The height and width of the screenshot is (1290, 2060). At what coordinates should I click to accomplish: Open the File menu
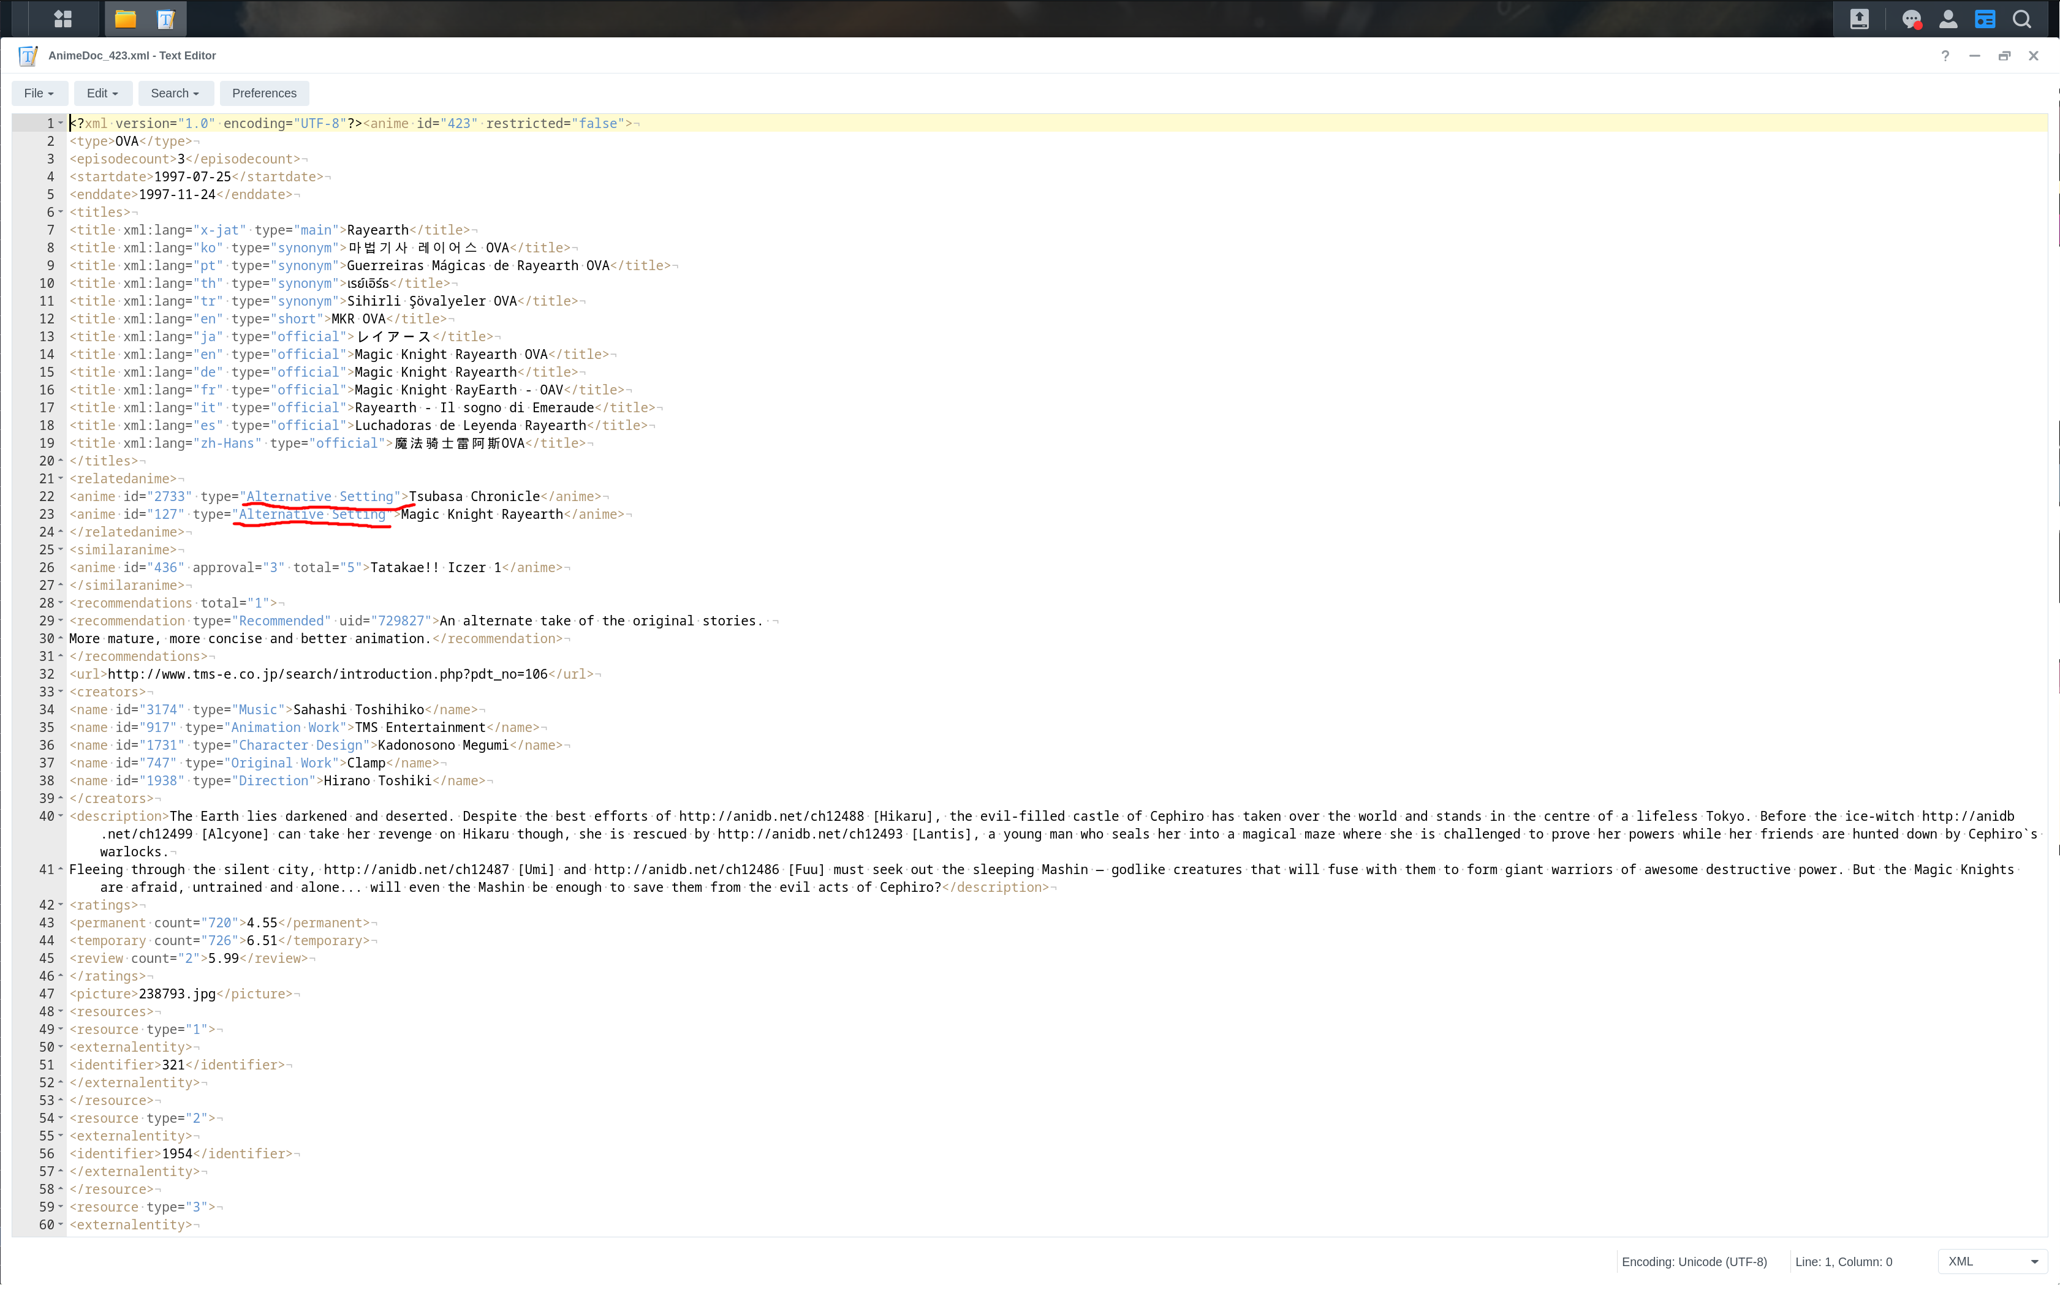[x=39, y=93]
